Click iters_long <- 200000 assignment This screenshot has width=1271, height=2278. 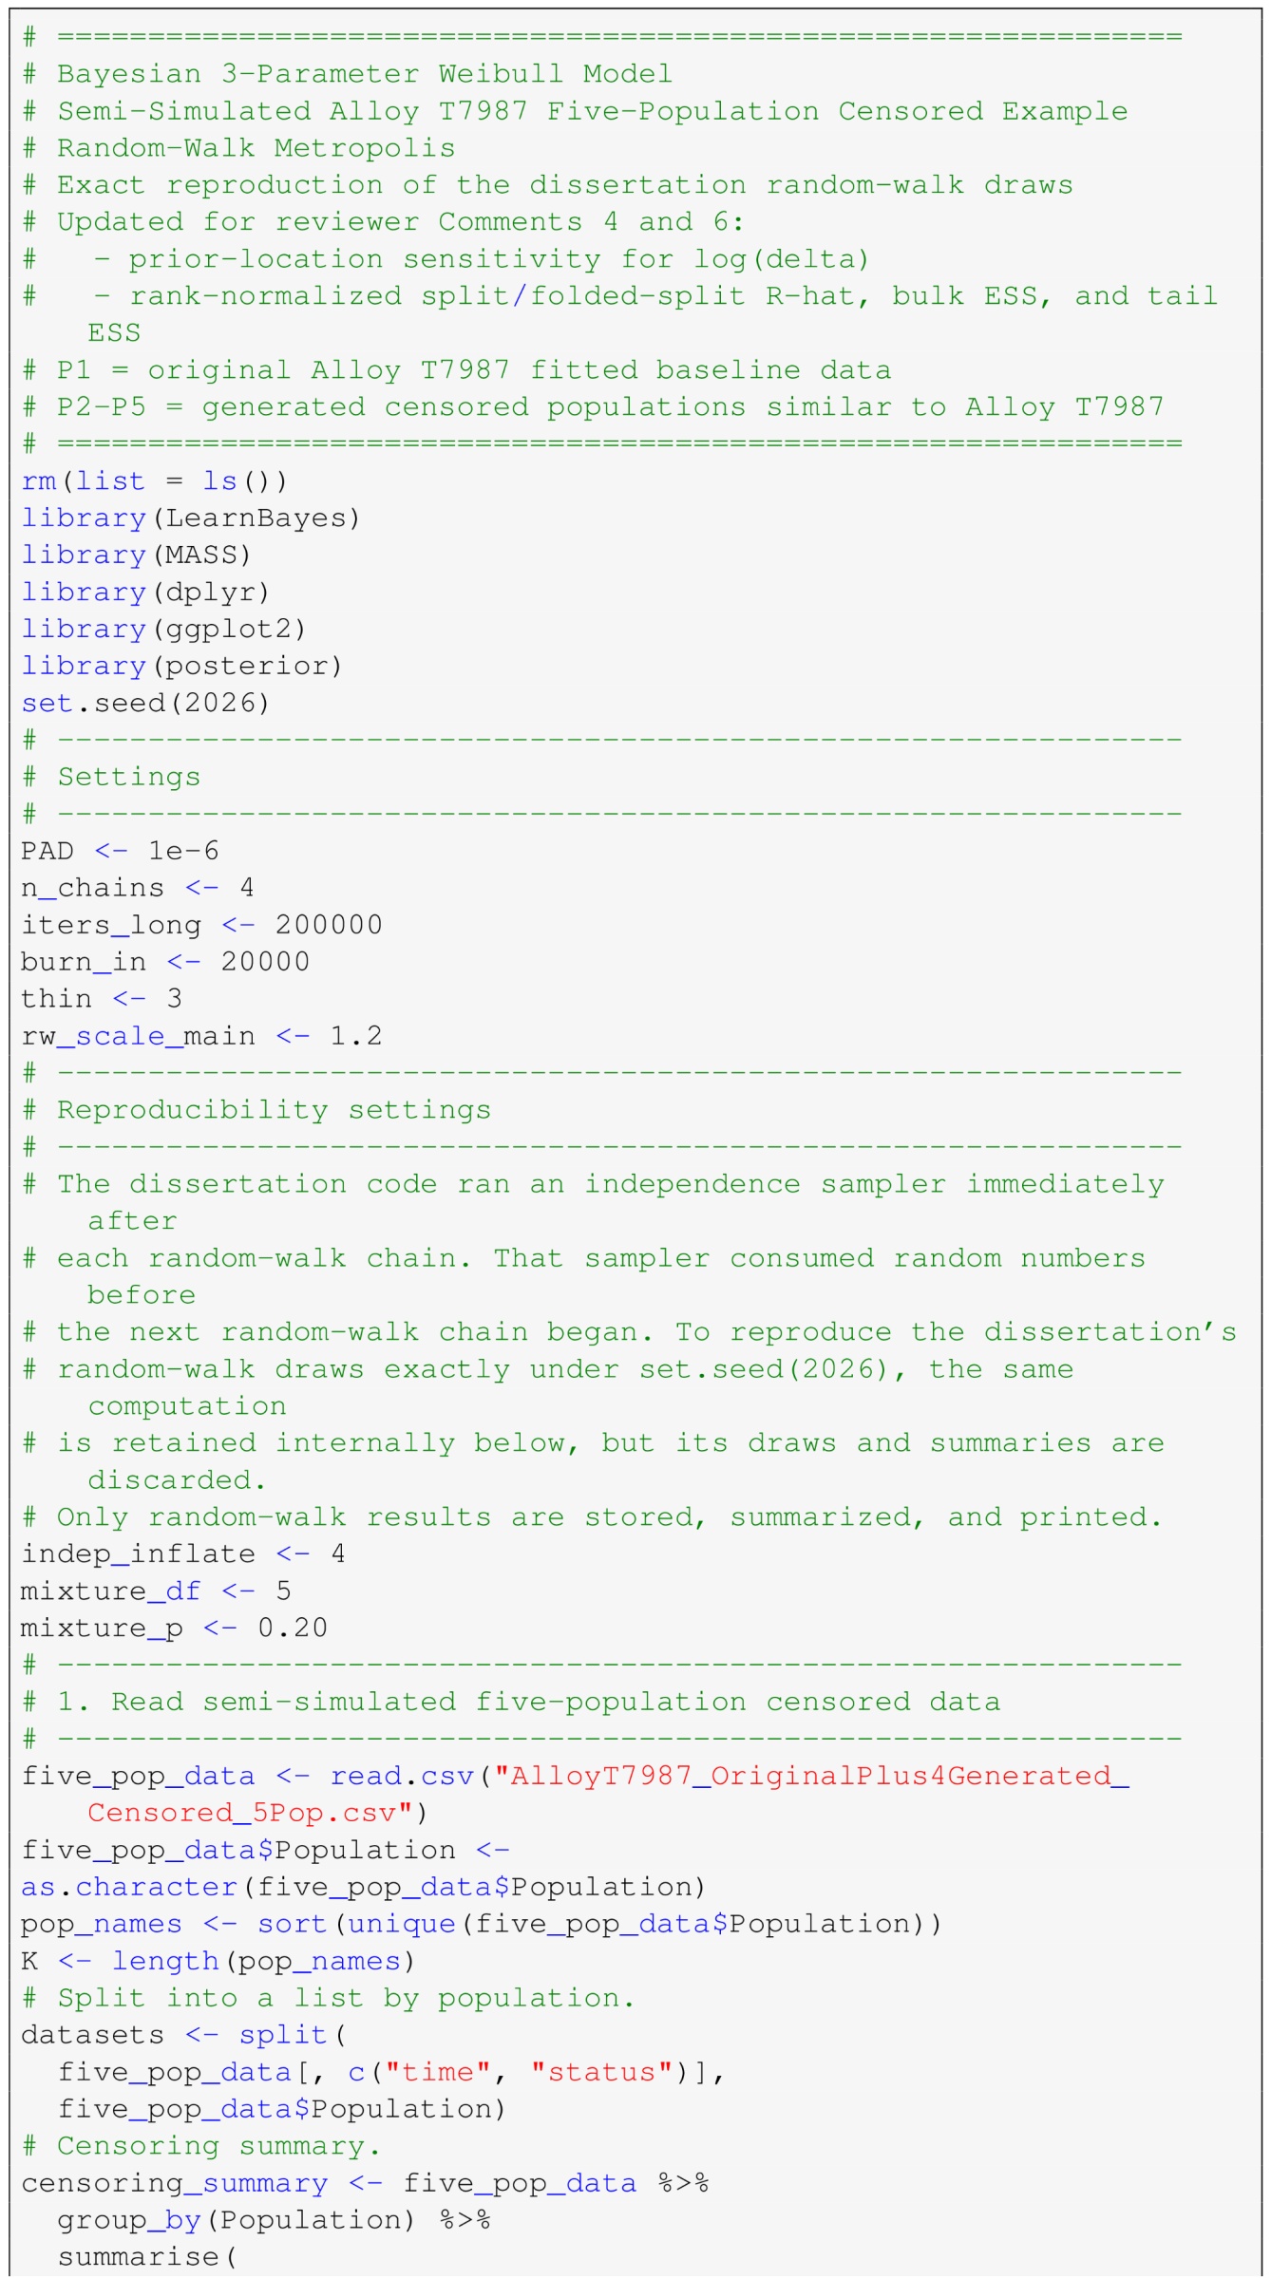click(x=201, y=925)
